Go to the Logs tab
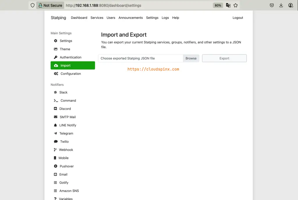 tap(165, 18)
